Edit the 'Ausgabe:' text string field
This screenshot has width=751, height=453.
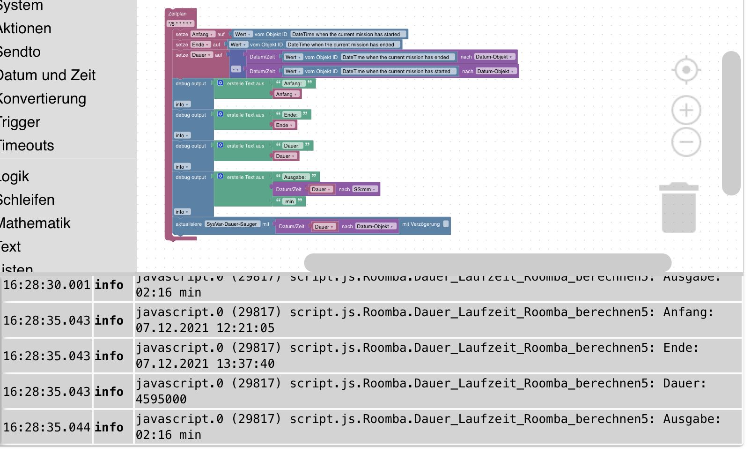click(x=295, y=177)
